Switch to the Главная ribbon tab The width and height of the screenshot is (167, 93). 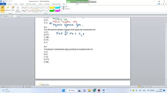(x=10, y=4)
